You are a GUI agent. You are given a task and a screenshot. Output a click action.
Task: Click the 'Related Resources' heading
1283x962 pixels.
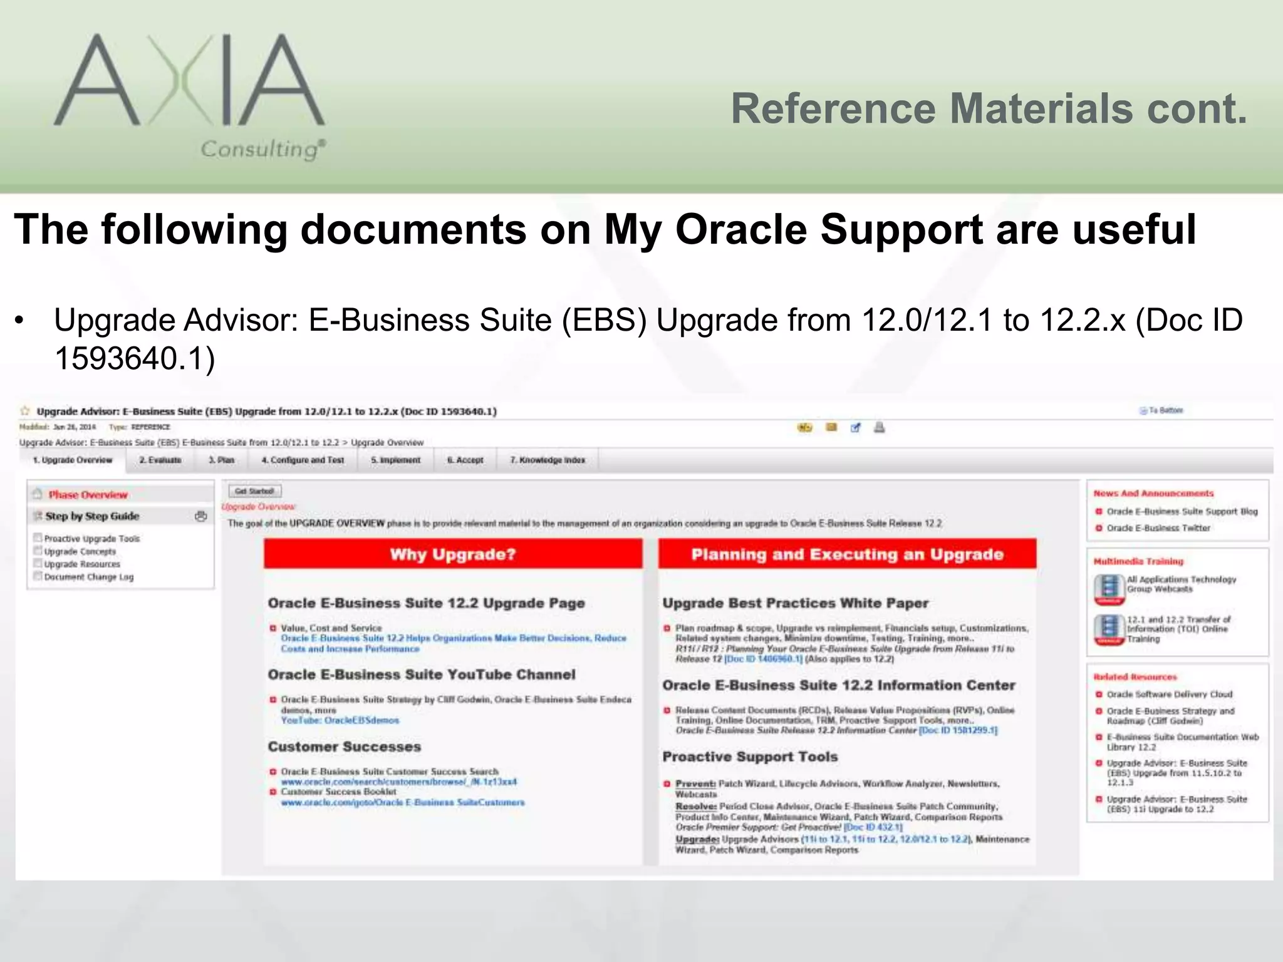point(1135,677)
